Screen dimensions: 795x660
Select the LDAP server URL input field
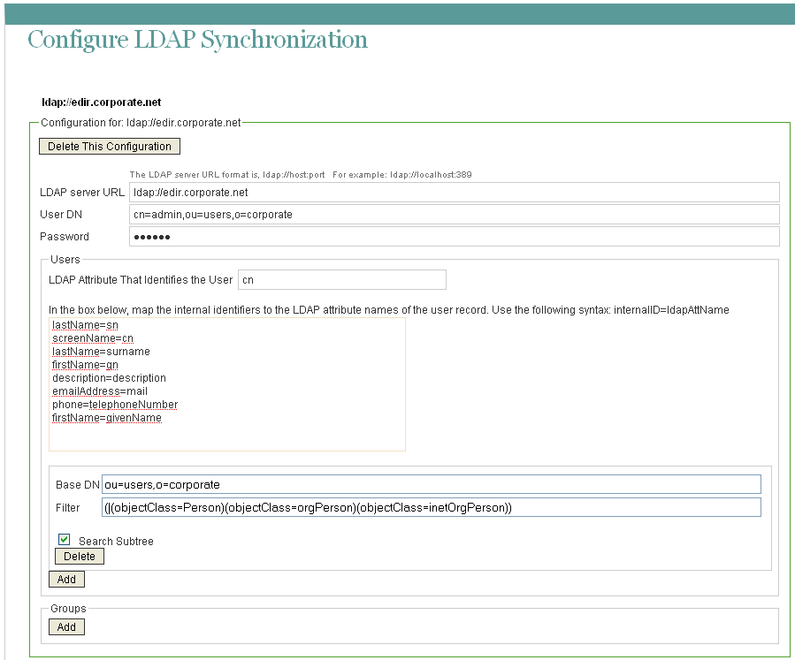pyautogui.click(x=442, y=192)
